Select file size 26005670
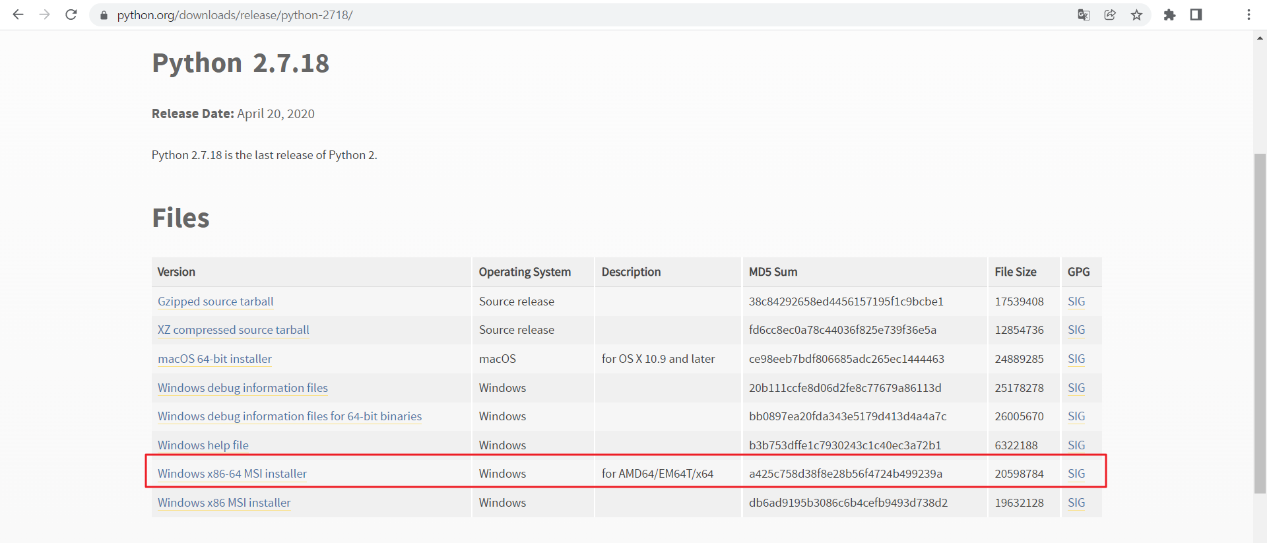The image size is (1269, 543). (x=1019, y=416)
